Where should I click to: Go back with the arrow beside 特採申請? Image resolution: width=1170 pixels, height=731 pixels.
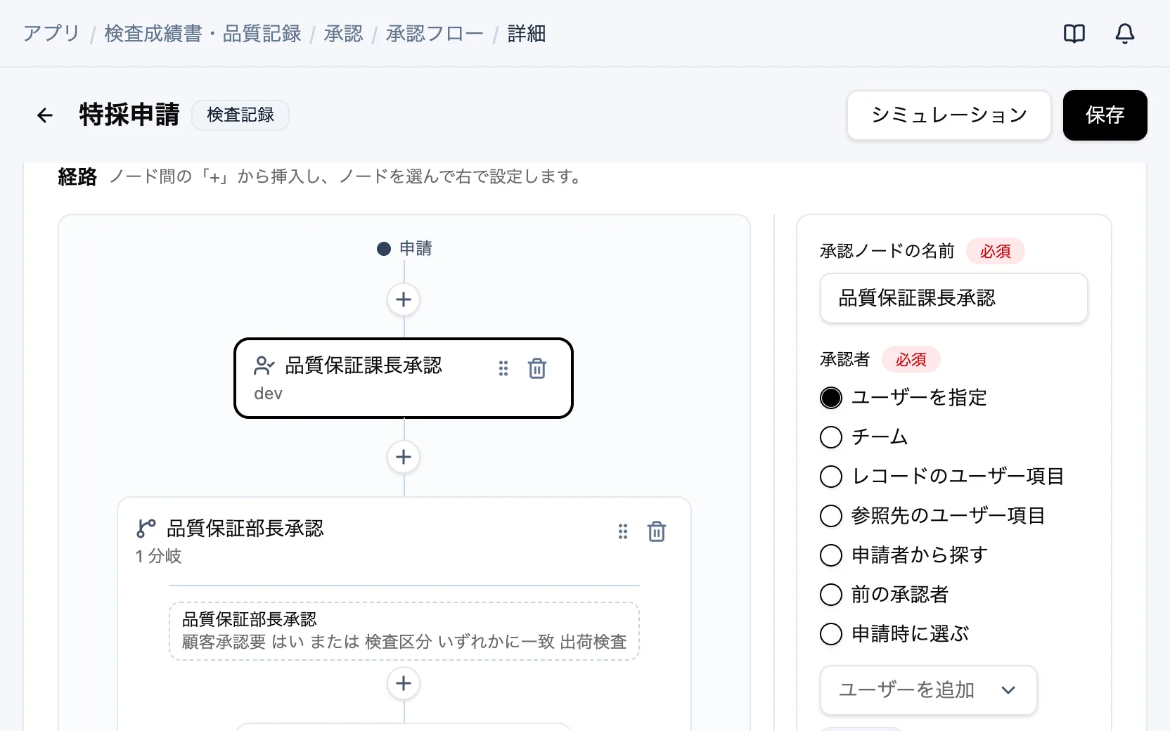tap(45, 115)
